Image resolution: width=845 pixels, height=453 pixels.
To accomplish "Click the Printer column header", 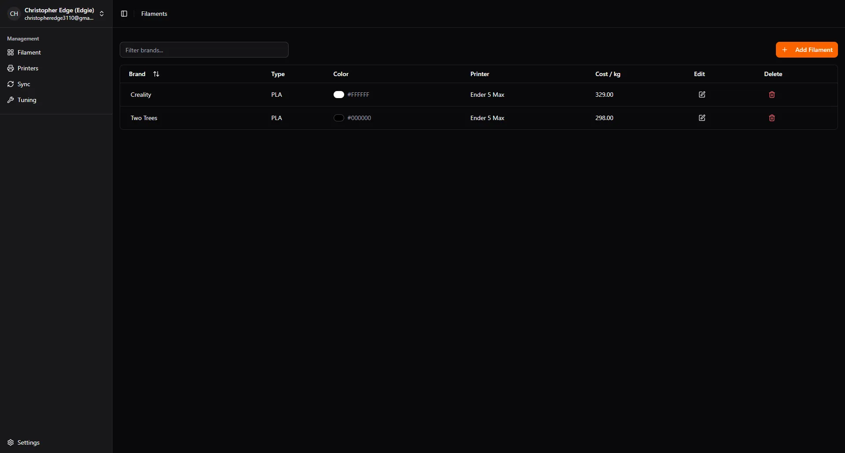I will [480, 74].
